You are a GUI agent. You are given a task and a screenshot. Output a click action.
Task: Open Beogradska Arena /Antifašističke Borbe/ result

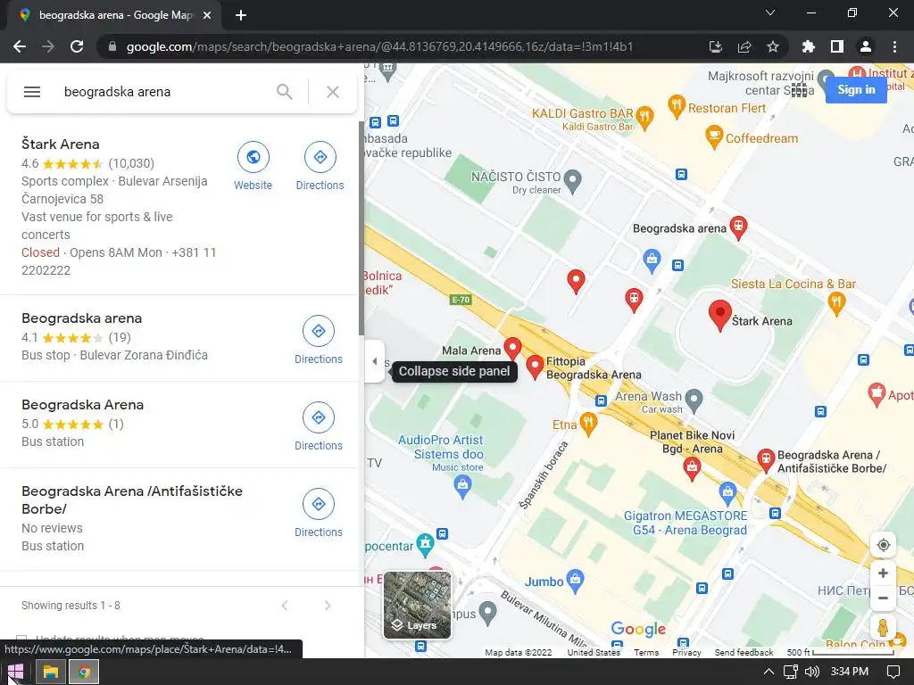pyautogui.click(x=132, y=499)
